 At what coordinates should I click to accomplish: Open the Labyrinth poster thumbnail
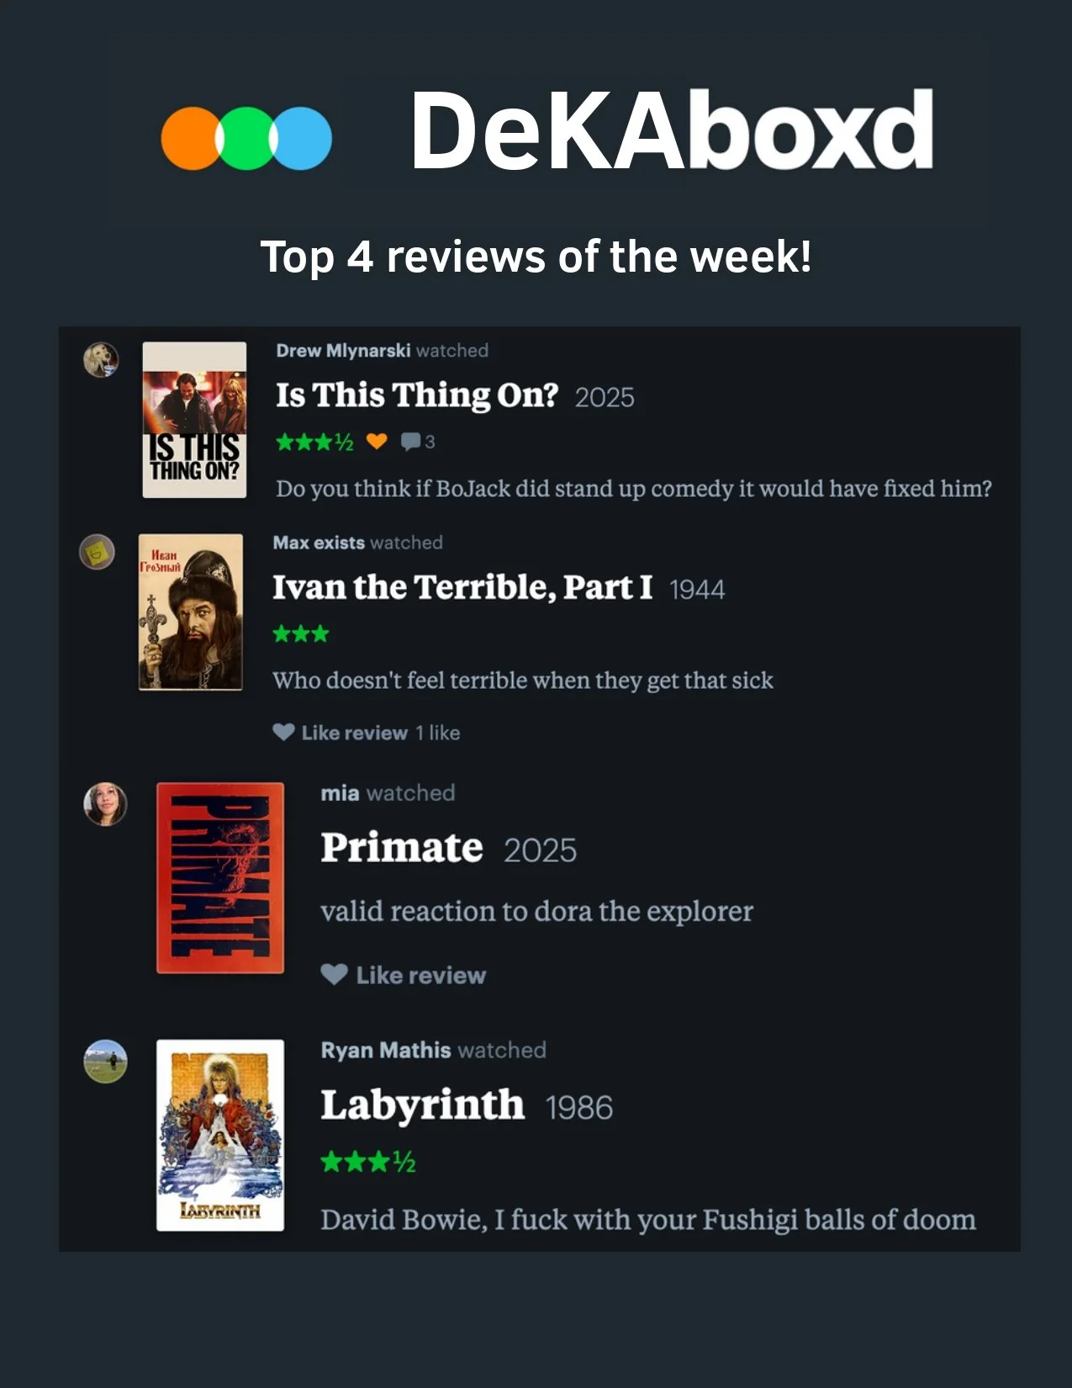click(220, 1135)
